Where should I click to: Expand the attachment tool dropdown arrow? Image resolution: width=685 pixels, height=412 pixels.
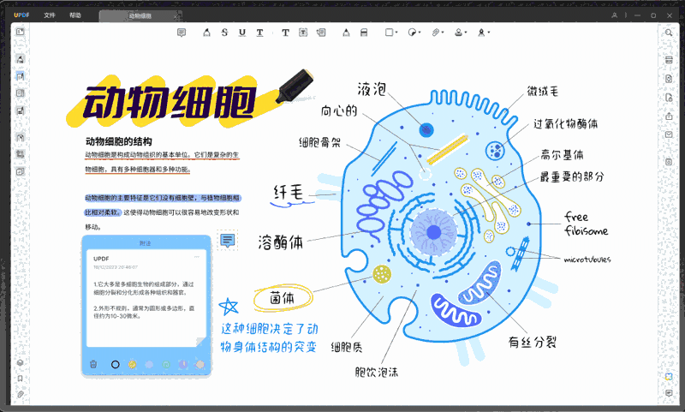[x=443, y=33]
